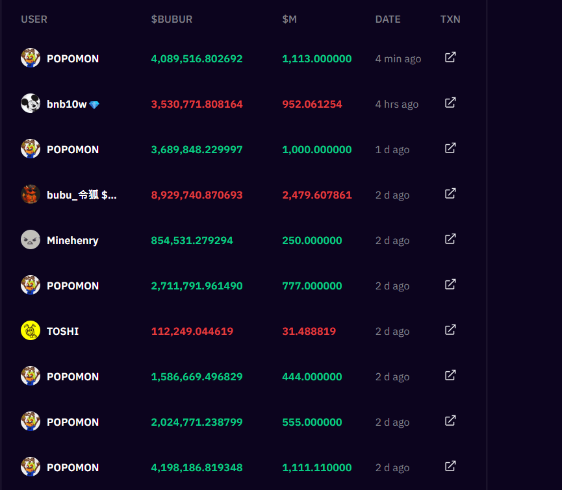
Task: Open transaction link for bnb10w trade
Action: (450, 103)
